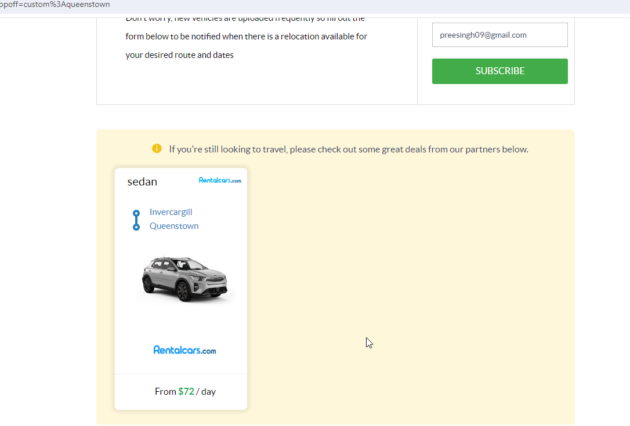This screenshot has height=426, width=630.
Task: Click the browser address bar URL text
Action: [55, 5]
